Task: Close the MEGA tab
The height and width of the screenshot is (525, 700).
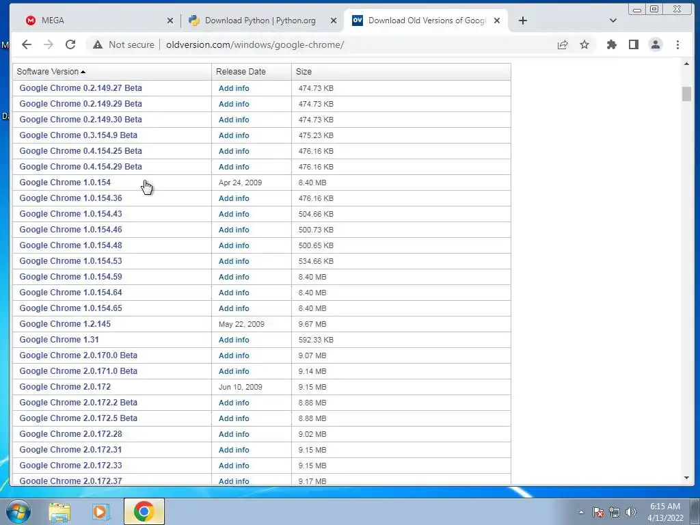Action: 170,21
